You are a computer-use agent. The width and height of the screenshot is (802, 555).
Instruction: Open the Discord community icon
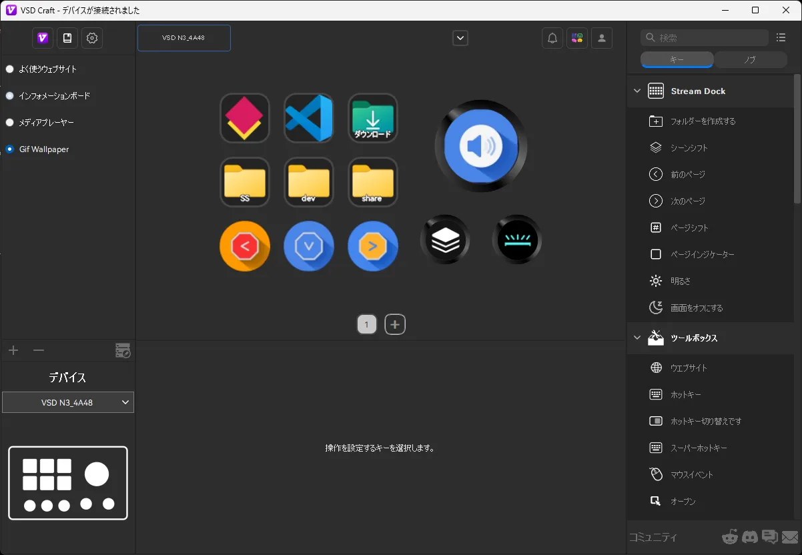click(x=750, y=537)
